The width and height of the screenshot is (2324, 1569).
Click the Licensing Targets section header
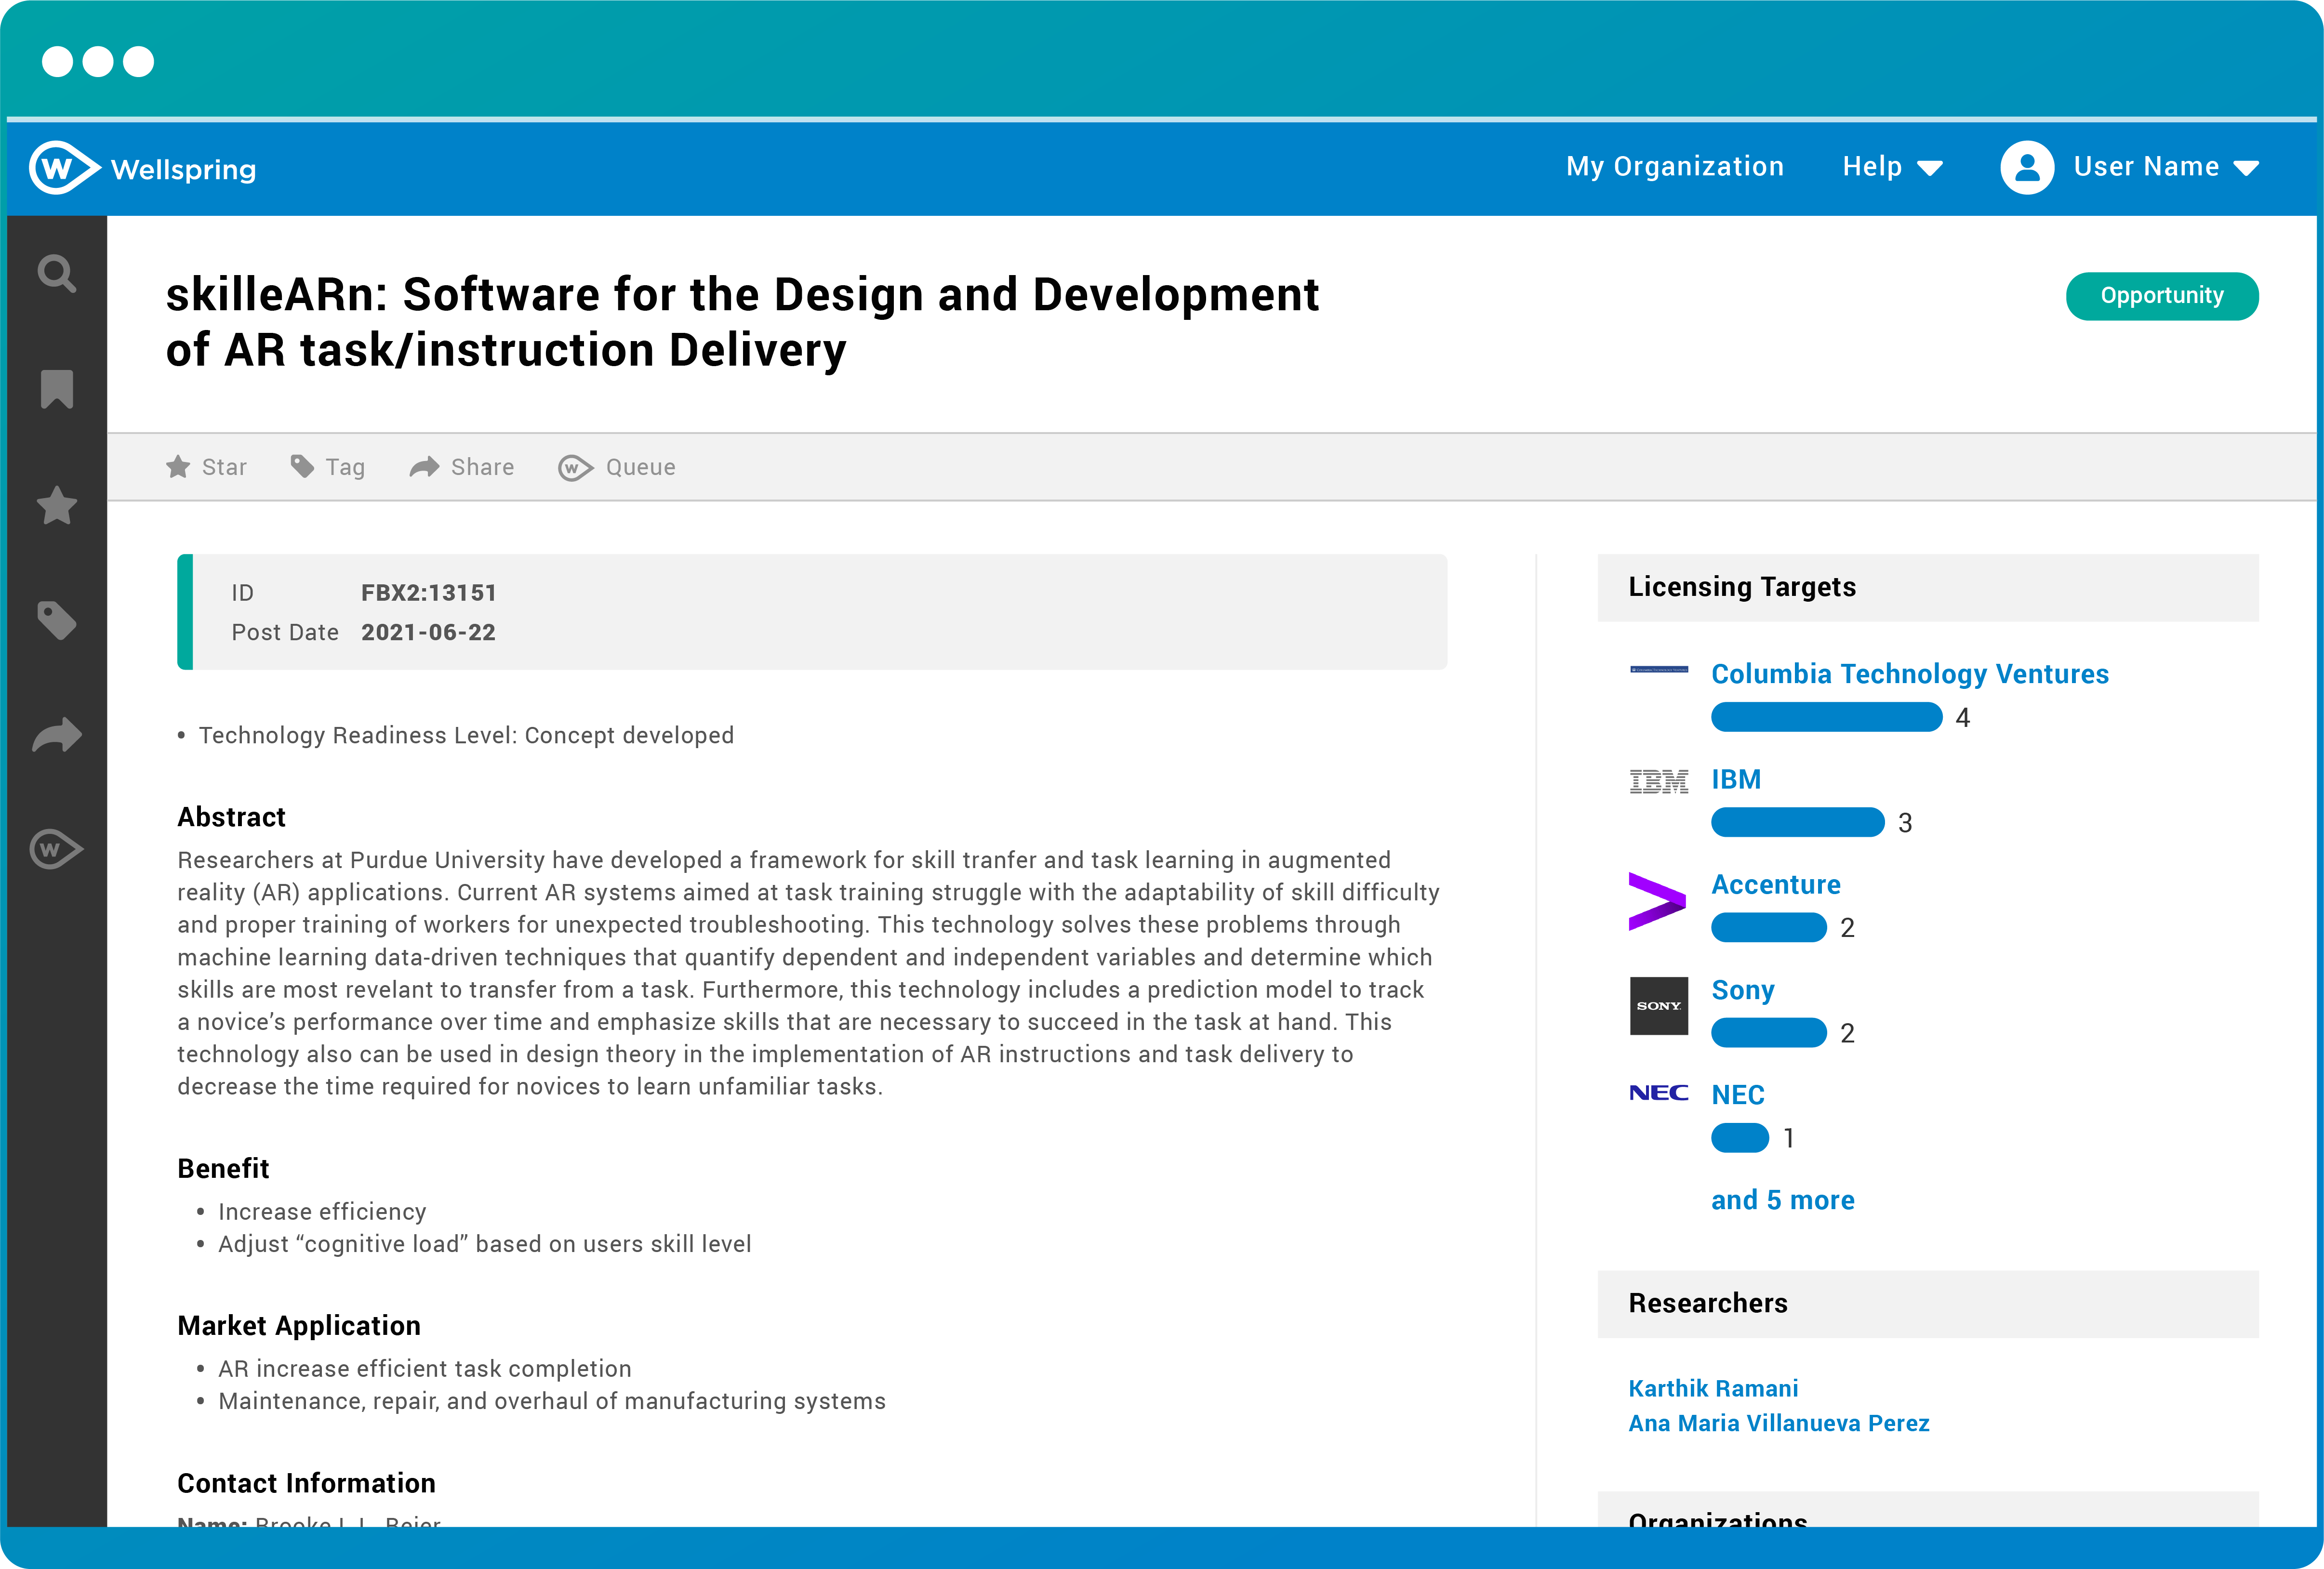1928,587
